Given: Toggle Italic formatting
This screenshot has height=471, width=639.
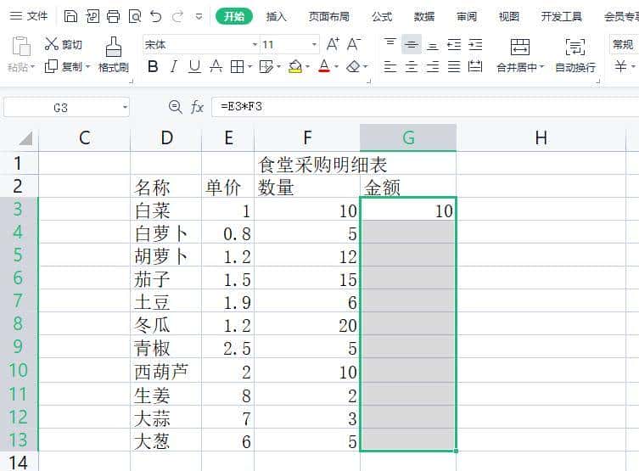Looking at the screenshot, I should coord(174,66).
